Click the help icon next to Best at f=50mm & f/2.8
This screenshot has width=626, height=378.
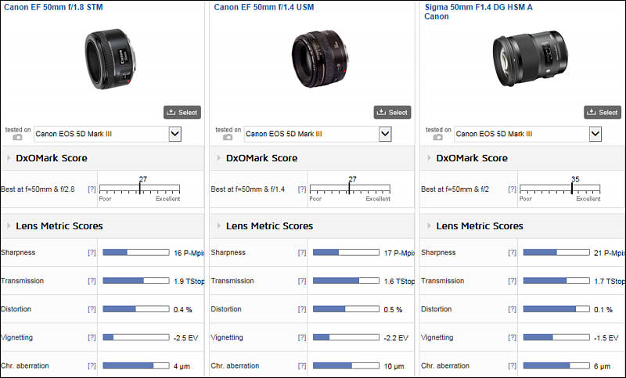(x=92, y=189)
